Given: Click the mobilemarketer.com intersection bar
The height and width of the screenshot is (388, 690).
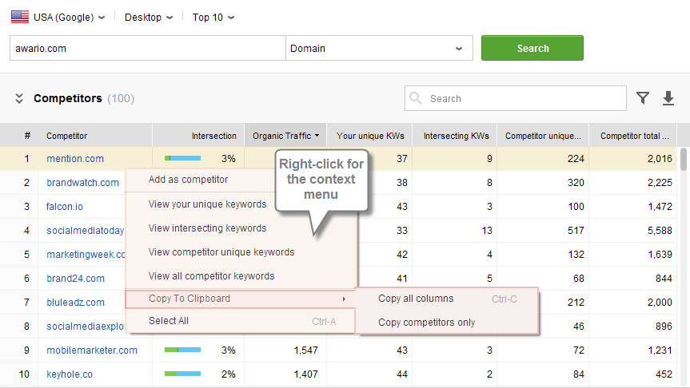Looking at the screenshot, I should coord(182,350).
